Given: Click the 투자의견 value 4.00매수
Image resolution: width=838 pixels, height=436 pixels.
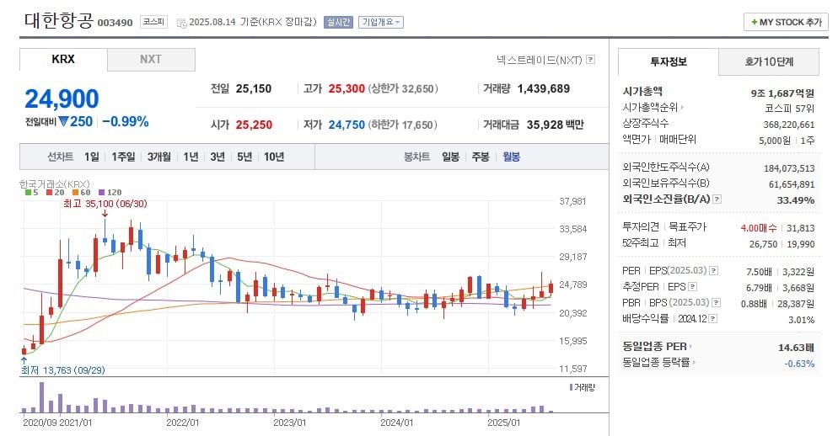Looking at the screenshot, I should pyautogui.click(x=759, y=228).
